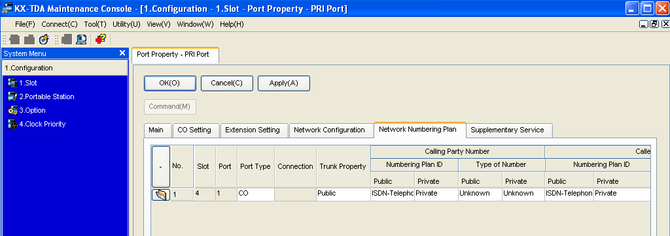This screenshot has width=670, height=236.
Task: Open 2.Portable Station in System Menu
Action: 46,96
